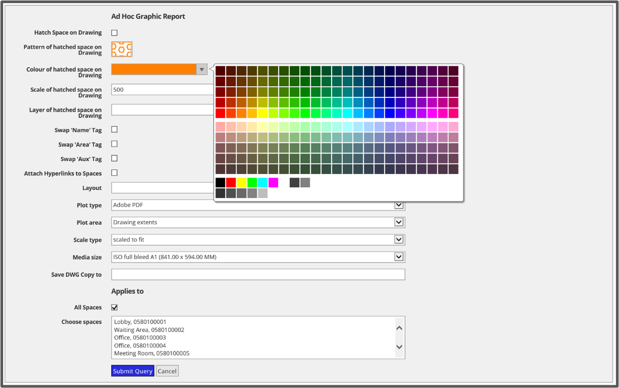Enable Hatch Space on Drawing checkbox
The height and width of the screenshot is (388, 619).
[114, 33]
